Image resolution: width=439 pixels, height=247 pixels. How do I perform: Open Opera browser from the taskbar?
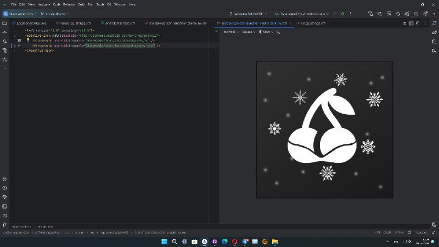pos(235,242)
